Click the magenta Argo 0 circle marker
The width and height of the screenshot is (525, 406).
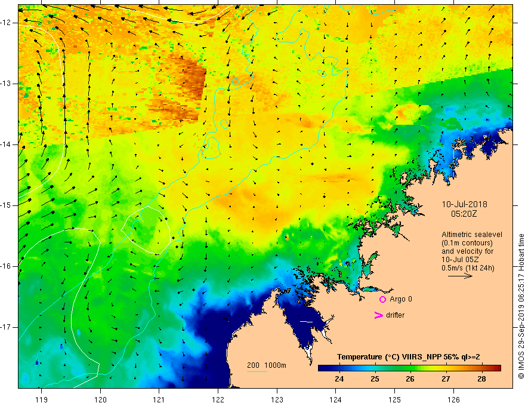(x=382, y=299)
